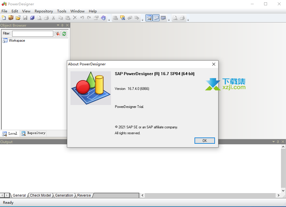Viewport: 286px width, 207px height.
Task: Switch to the Local browser tab
Action: [10, 133]
